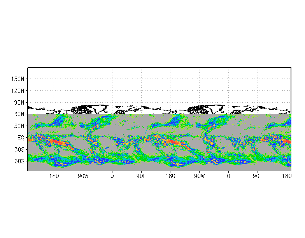Select the 60N latitude axis label
The image size is (305, 238).
19,114
